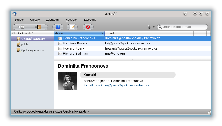Select the public contacts folder
The height and width of the screenshot is (126, 222).
tap(25, 44)
